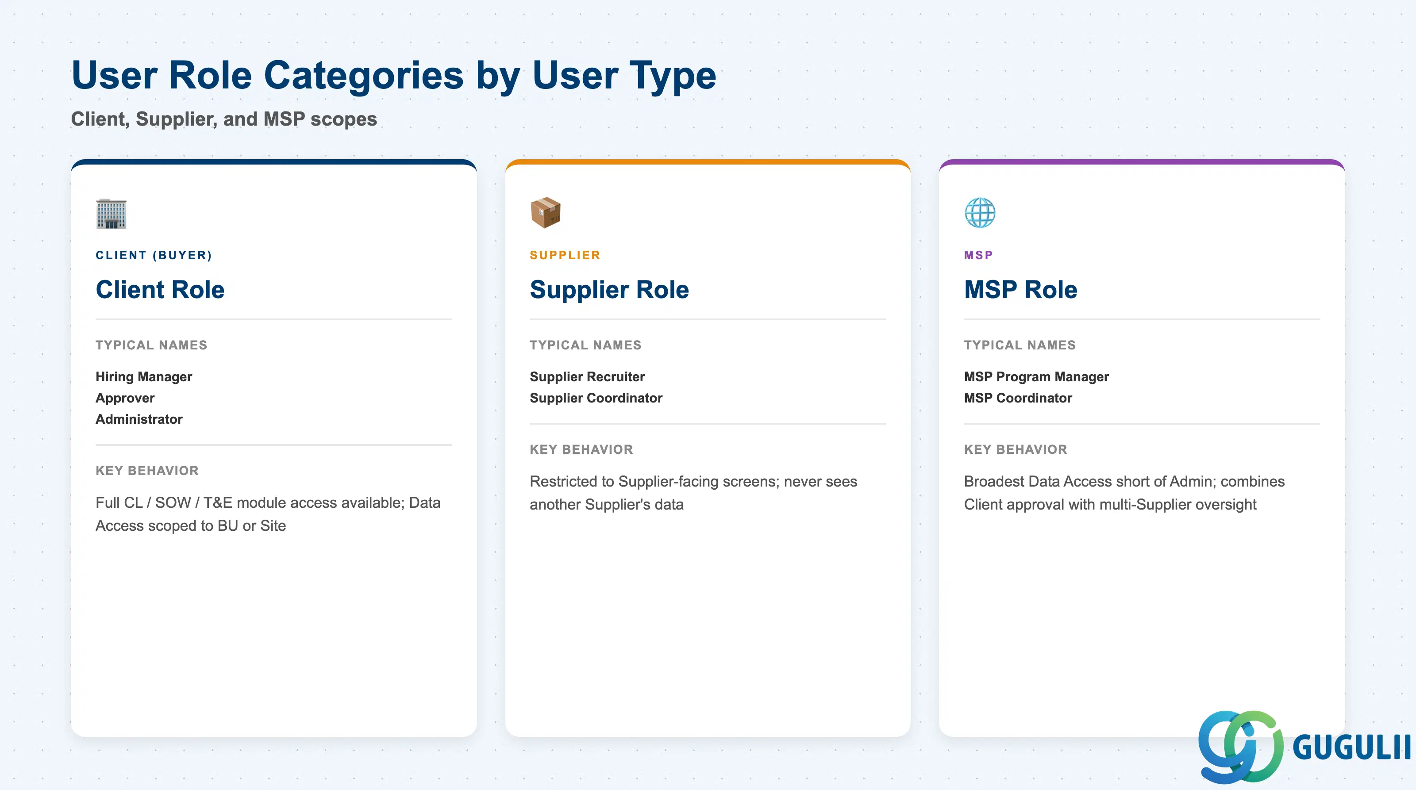
Task: Click the cardboard package icon in Supplier card
Action: 545,213
